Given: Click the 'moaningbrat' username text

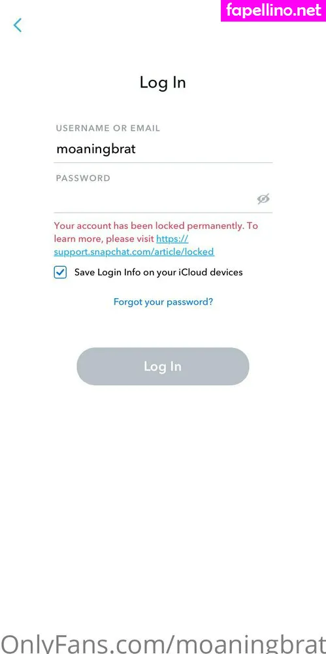Looking at the screenshot, I should [96, 149].
